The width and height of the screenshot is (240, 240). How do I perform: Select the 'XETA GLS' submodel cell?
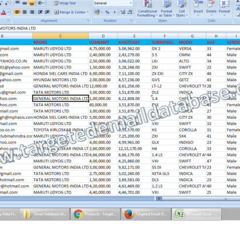pyautogui.click(x=165, y=174)
